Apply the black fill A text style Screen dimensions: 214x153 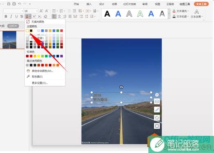click(107, 13)
